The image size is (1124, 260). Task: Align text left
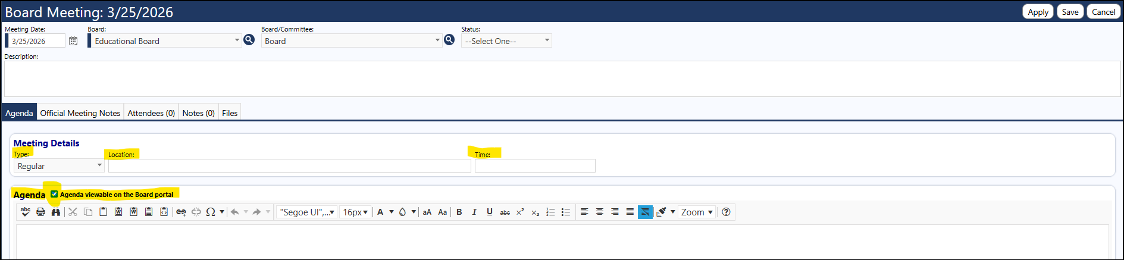point(584,212)
